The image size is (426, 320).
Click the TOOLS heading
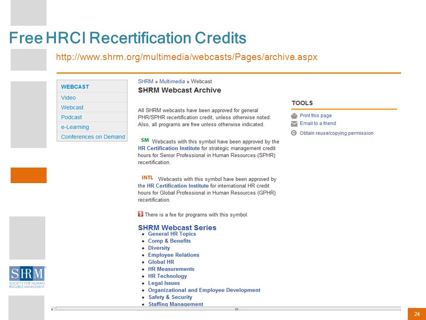point(302,103)
